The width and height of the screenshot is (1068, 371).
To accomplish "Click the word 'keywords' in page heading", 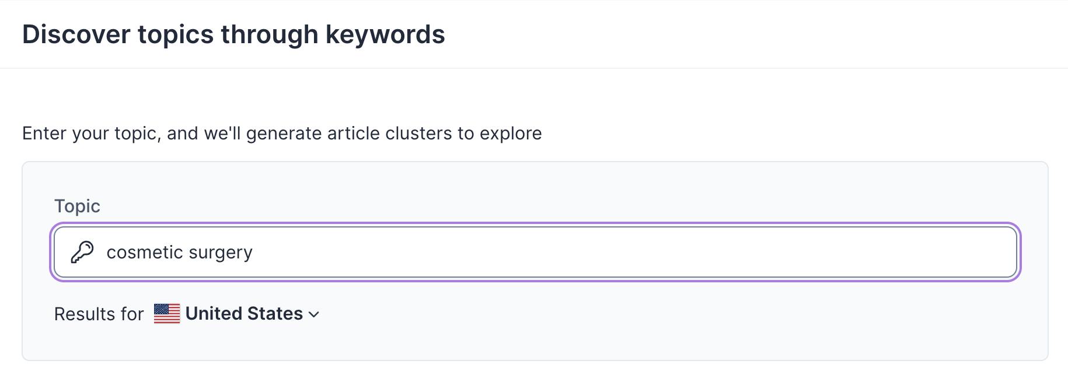I will pos(385,34).
